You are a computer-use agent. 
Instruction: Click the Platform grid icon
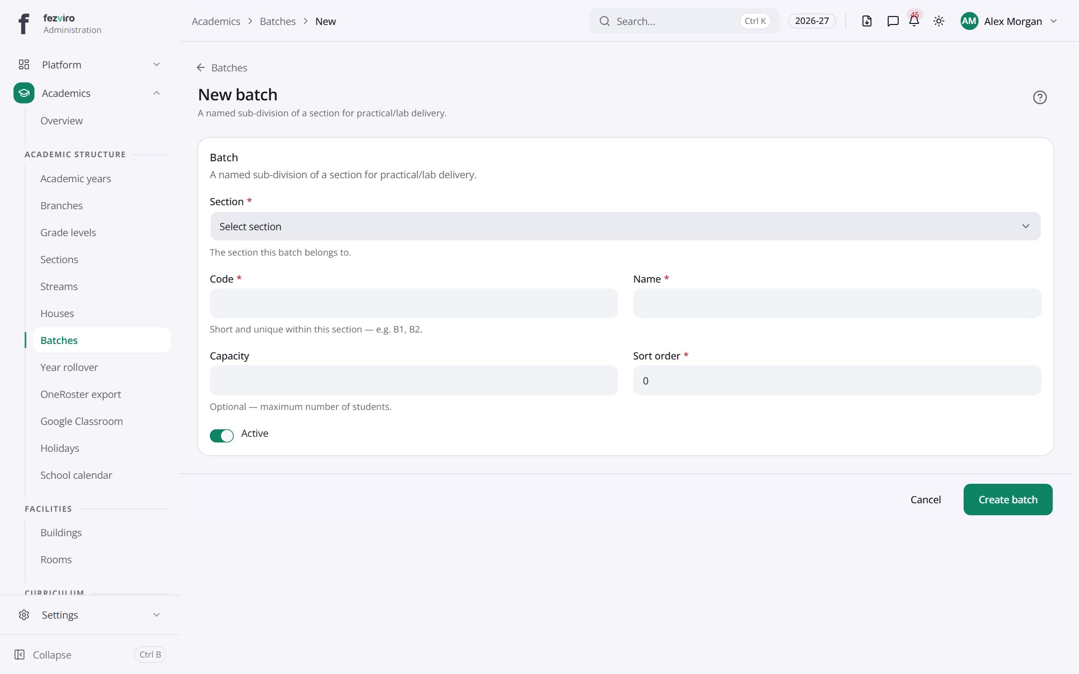click(24, 64)
